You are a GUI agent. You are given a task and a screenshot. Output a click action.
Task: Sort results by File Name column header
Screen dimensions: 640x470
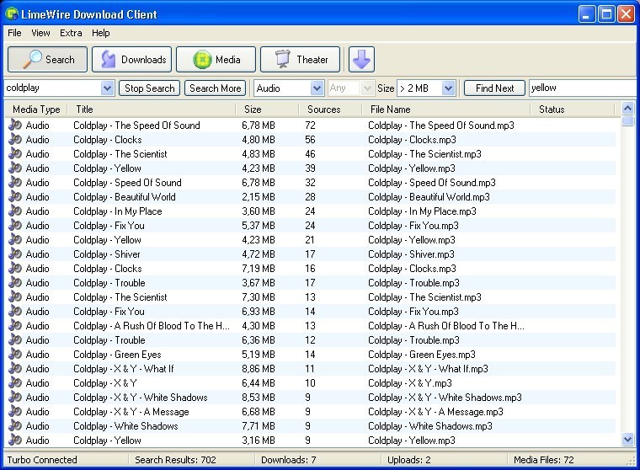(446, 109)
